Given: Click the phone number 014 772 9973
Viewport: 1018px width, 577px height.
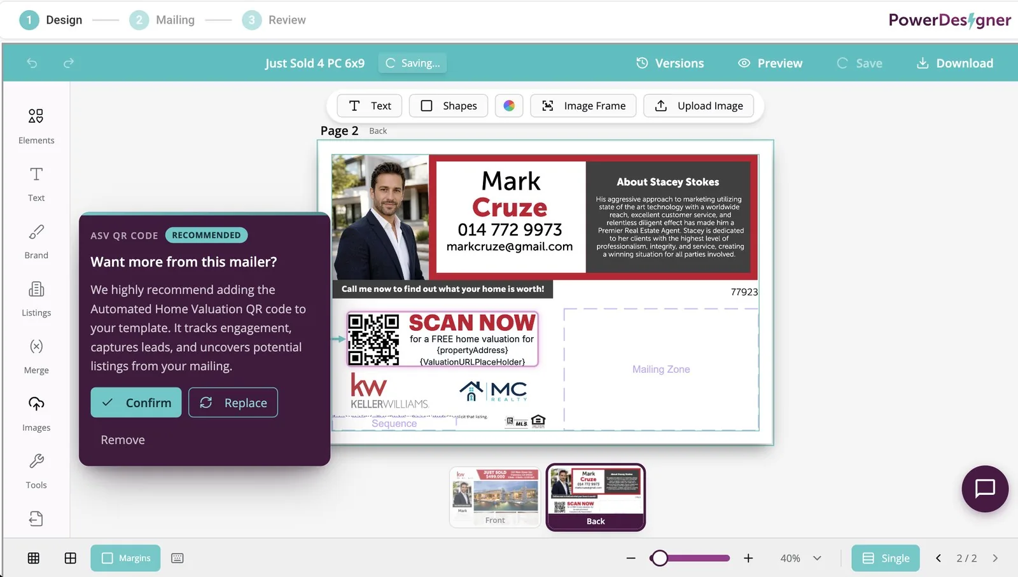Looking at the screenshot, I should point(510,230).
